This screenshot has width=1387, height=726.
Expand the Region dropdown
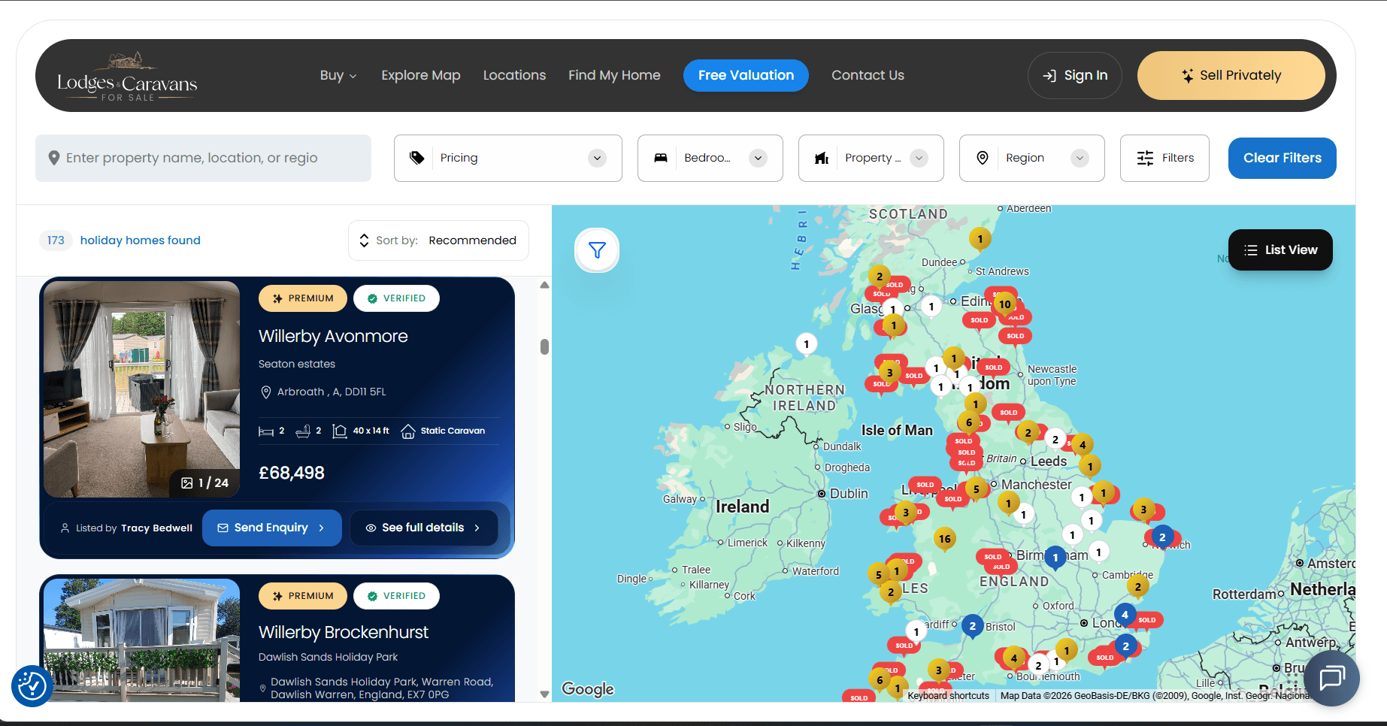point(1032,158)
